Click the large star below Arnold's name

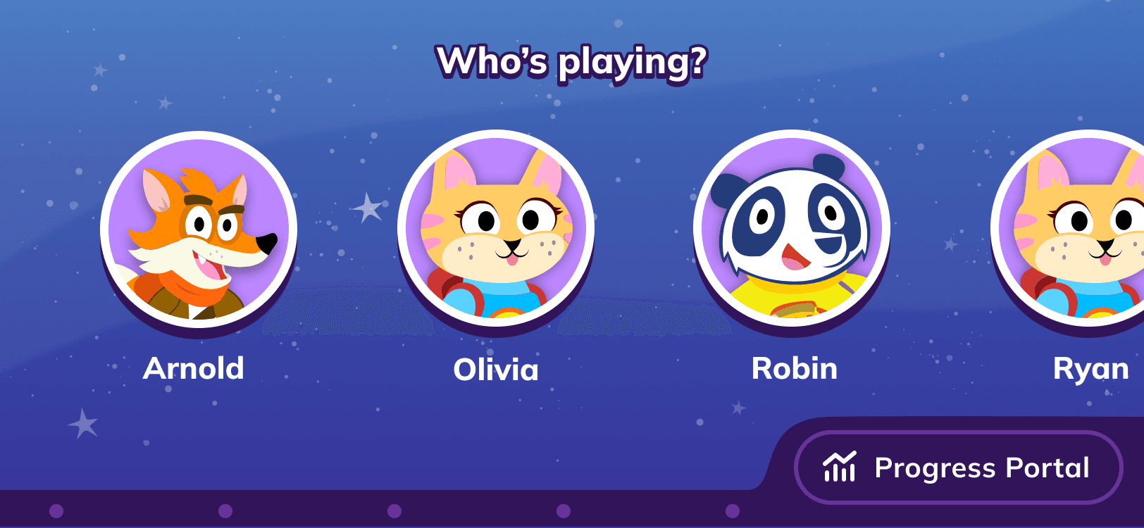click(84, 424)
